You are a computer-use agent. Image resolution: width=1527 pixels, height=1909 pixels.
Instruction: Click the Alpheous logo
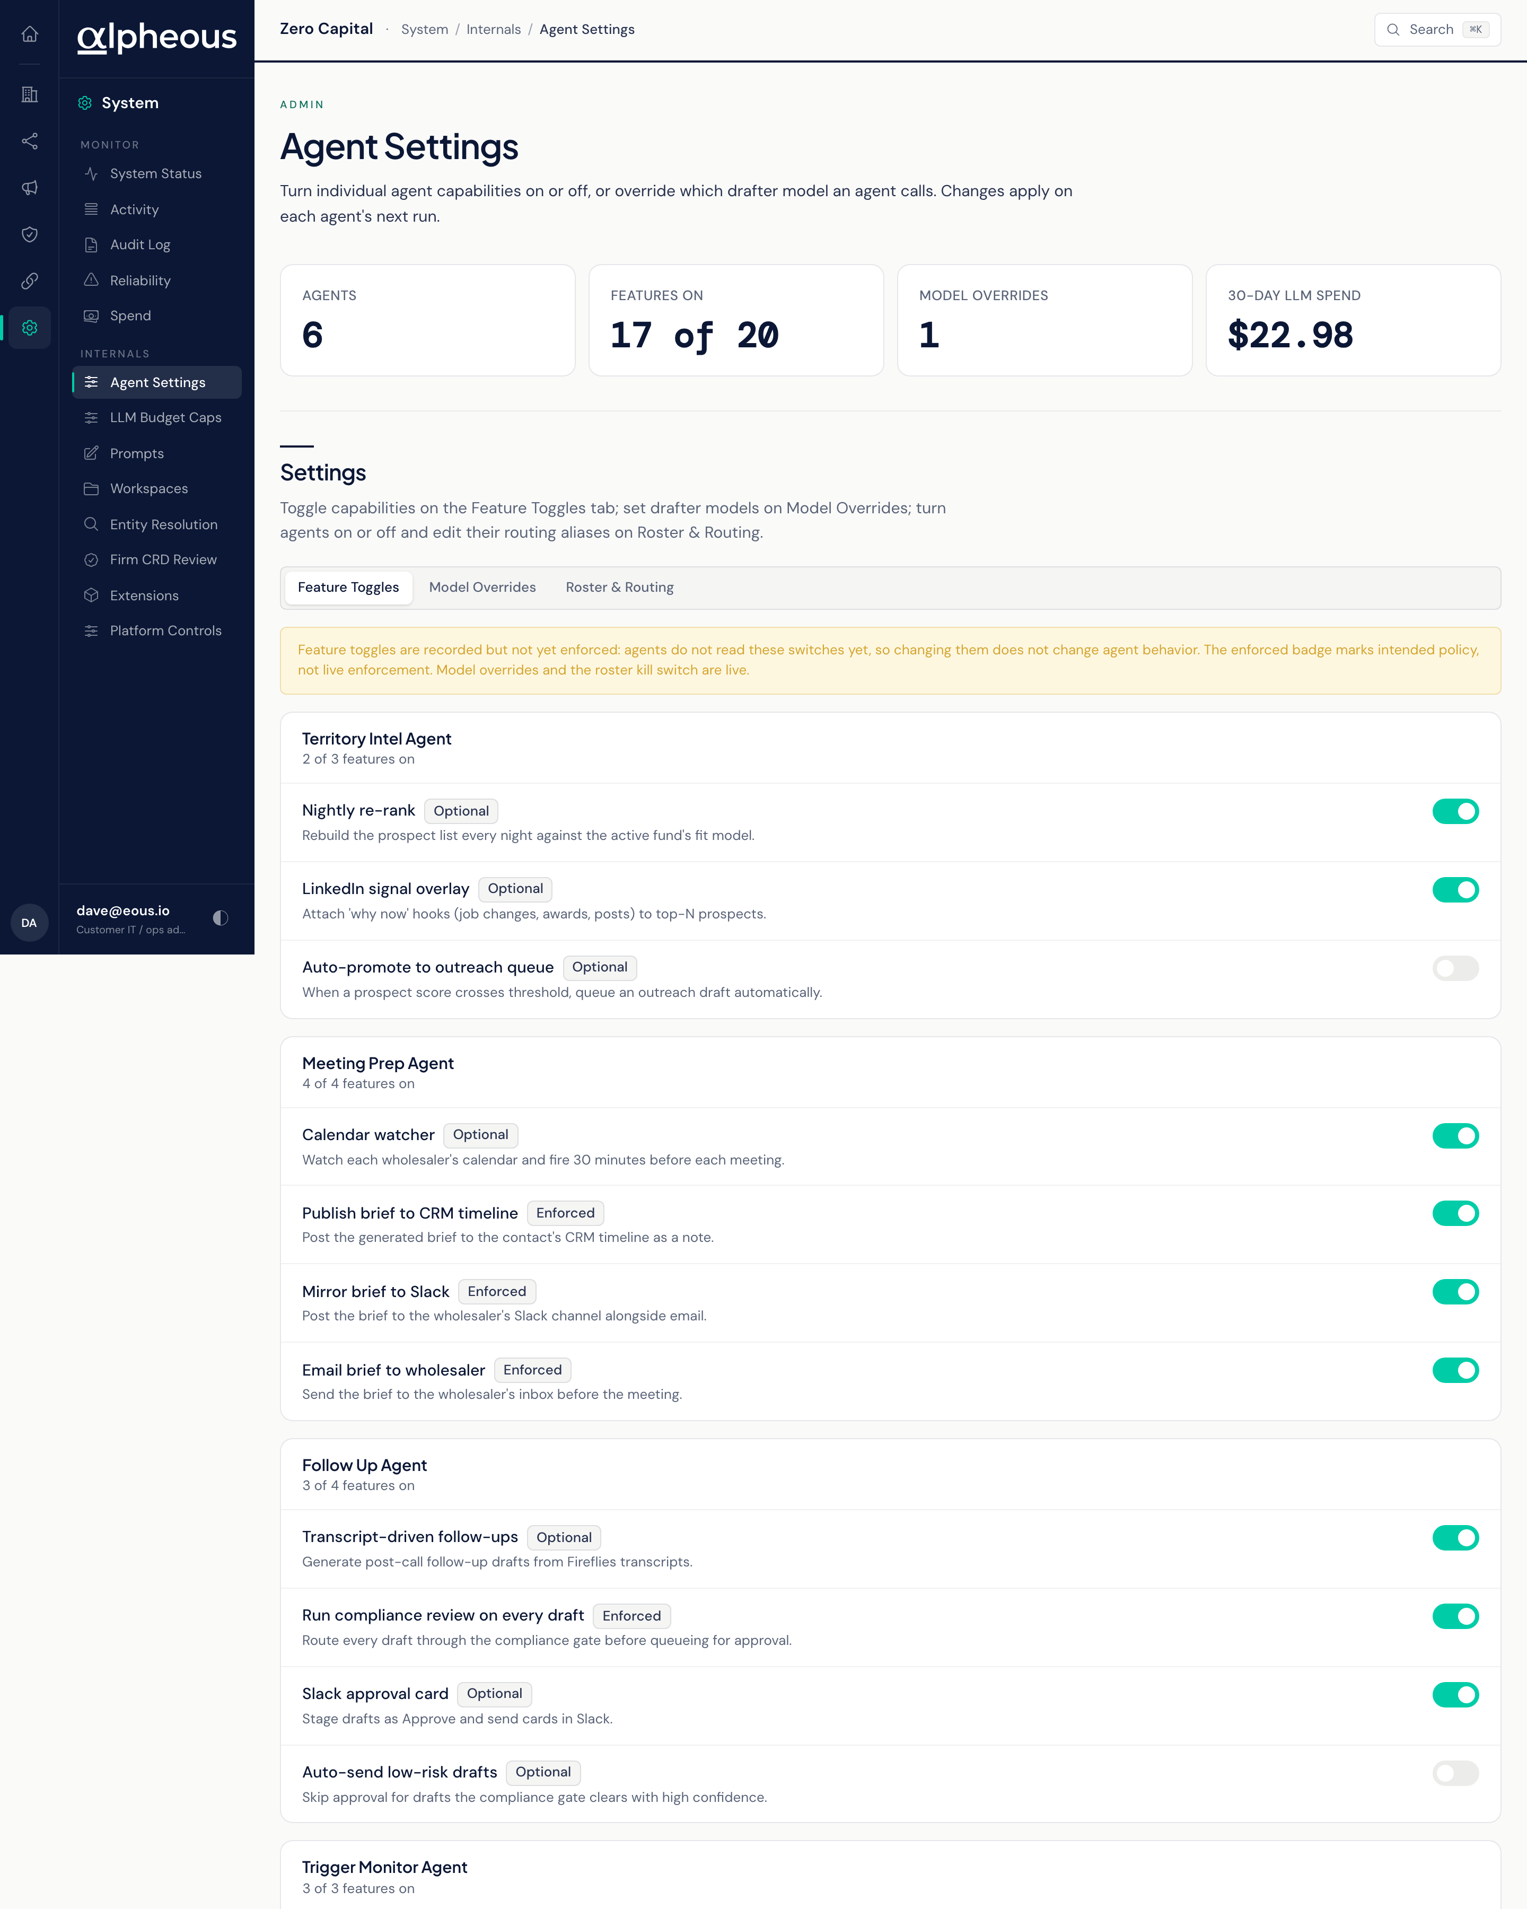(157, 37)
